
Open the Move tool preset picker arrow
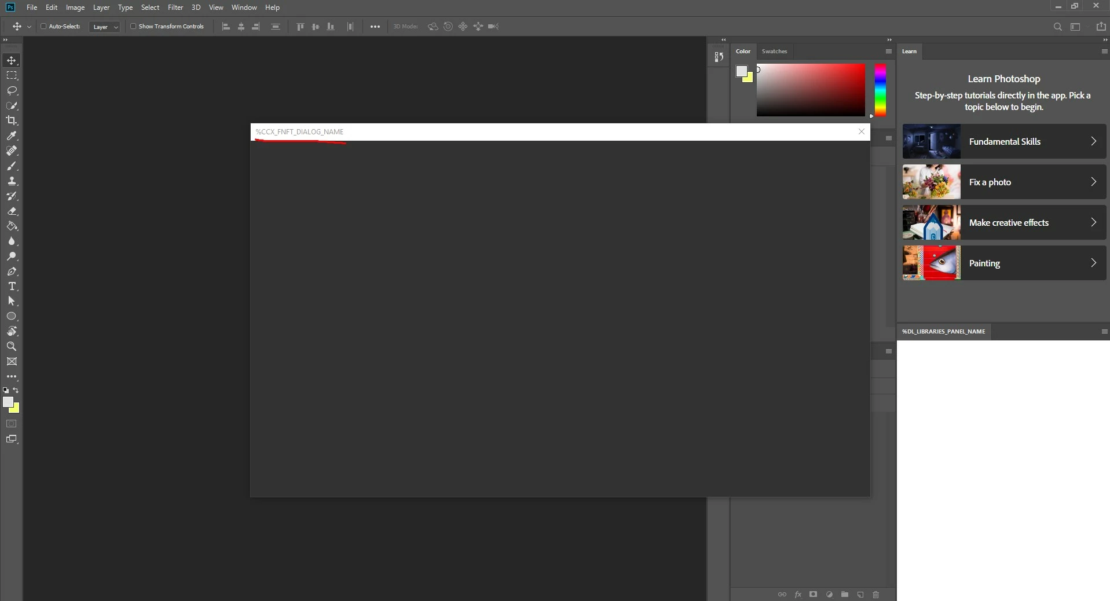[29, 27]
